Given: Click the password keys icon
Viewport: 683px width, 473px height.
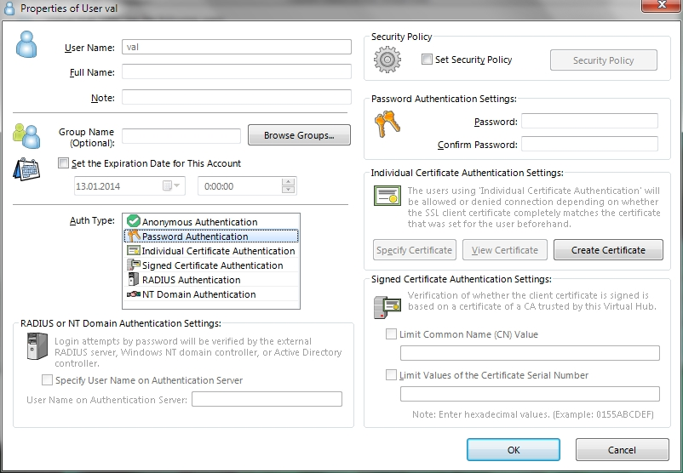Looking at the screenshot, I should [x=387, y=124].
